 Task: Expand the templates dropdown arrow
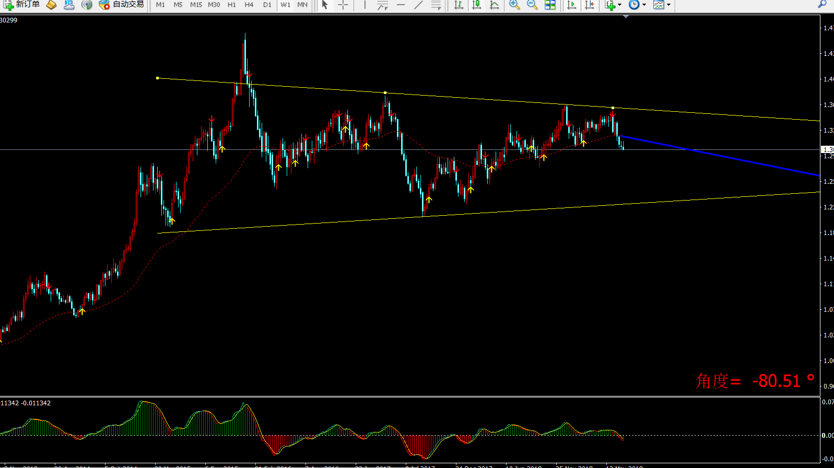[x=668, y=5]
